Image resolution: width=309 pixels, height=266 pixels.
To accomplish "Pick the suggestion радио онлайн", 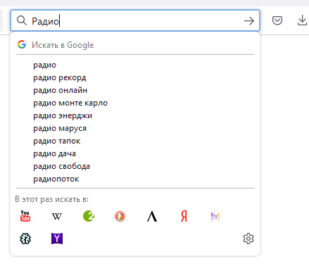I will 135,90.
